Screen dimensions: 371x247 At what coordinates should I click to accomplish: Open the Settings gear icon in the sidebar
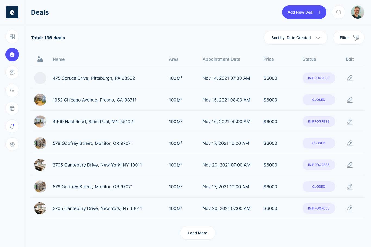[12, 144]
